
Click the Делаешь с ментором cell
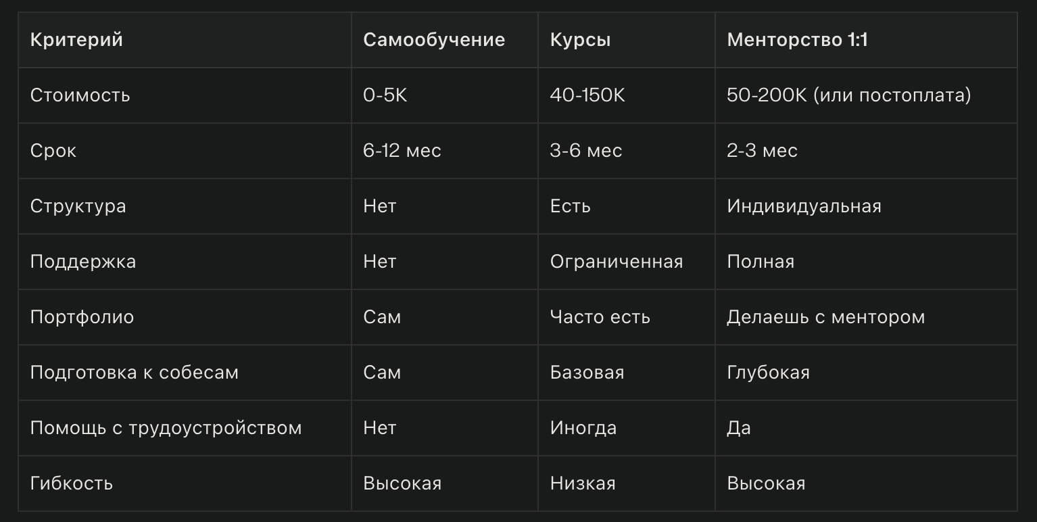[825, 317]
